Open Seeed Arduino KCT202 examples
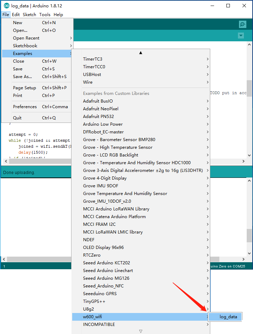 (141, 263)
